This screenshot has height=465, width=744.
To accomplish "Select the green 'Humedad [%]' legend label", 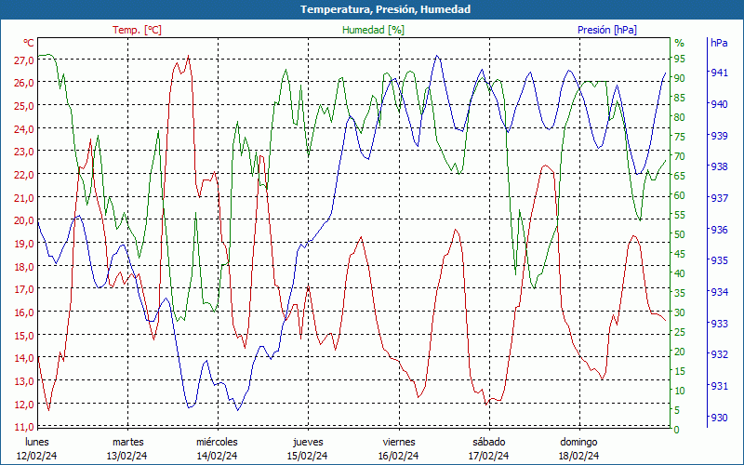I will point(374,30).
